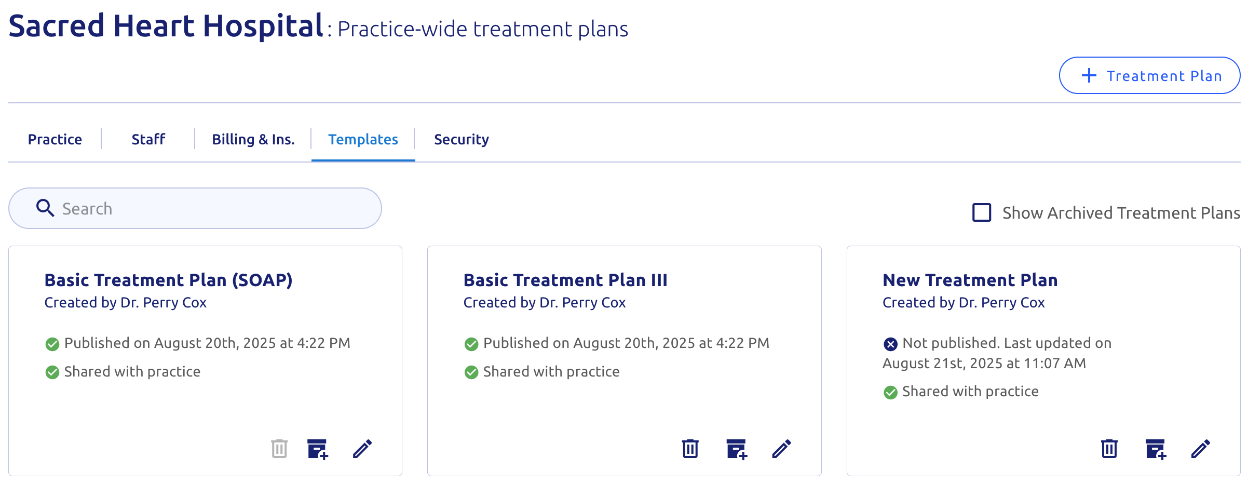Archive the Basic Treatment Plan III card
This screenshot has width=1248, height=484.
pos(737,449)
